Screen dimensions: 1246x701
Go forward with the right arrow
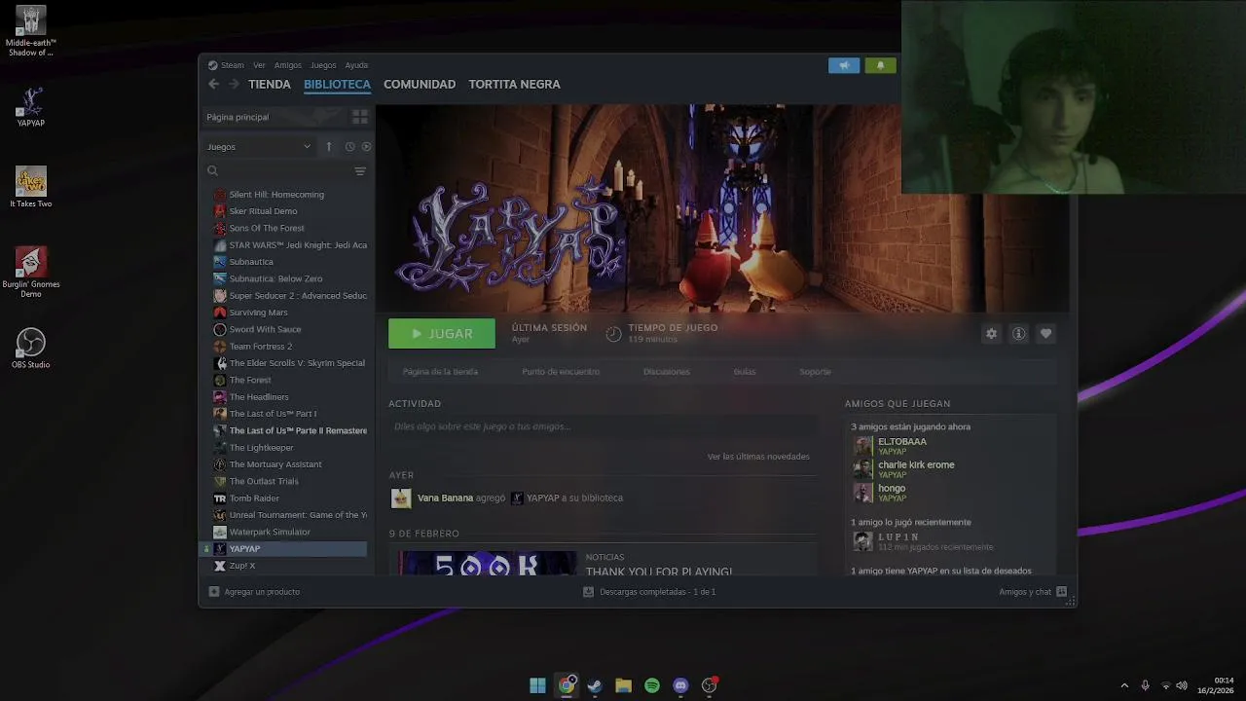click(234, 85)
